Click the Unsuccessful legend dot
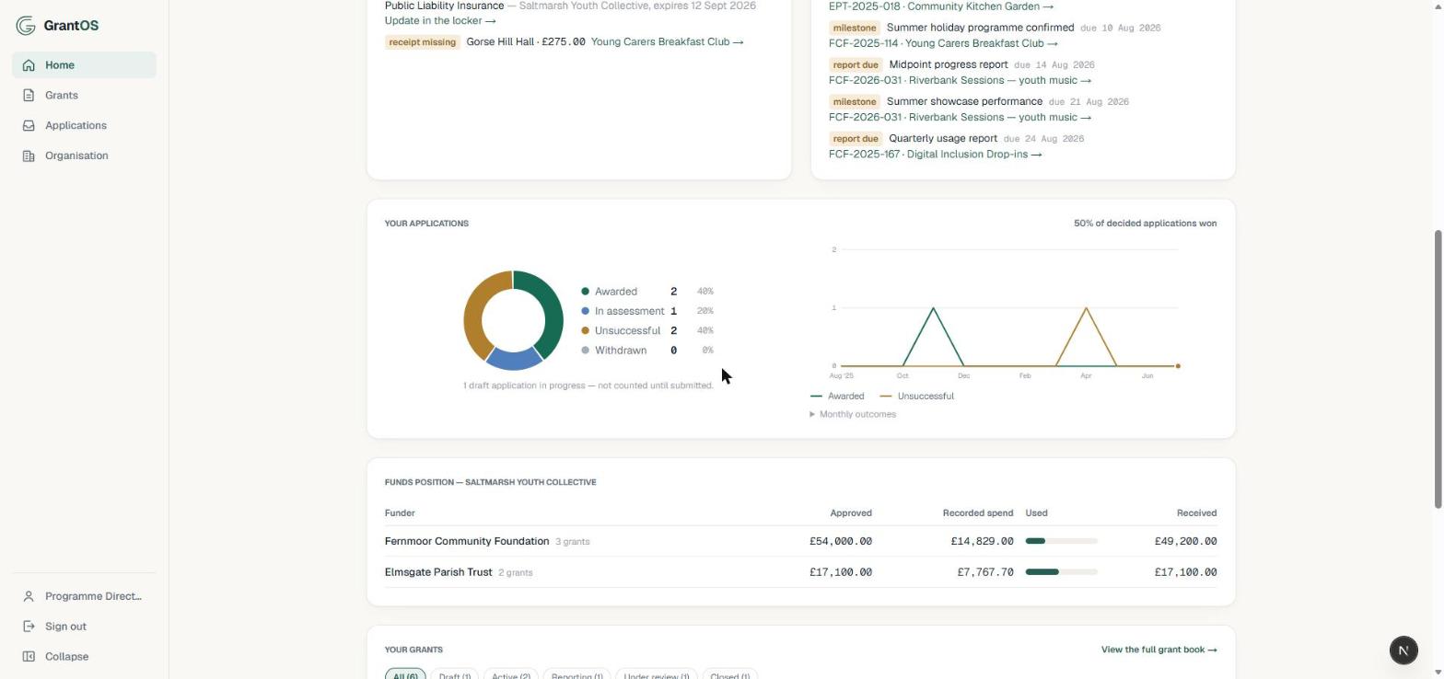 pos(585,330)
